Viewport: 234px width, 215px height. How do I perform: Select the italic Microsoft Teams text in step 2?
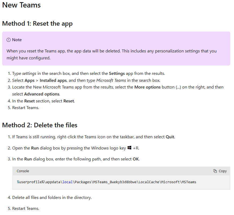tap(111, 80)
